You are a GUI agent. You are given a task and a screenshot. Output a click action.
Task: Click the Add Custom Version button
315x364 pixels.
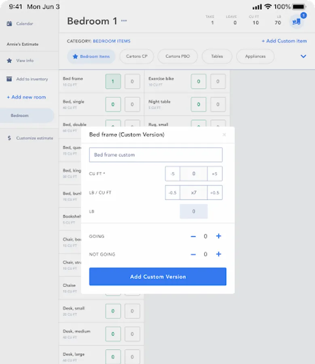(158, 277)
